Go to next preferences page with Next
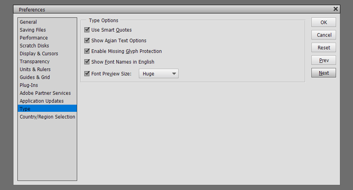353x190 pixels. pos(323,73)
